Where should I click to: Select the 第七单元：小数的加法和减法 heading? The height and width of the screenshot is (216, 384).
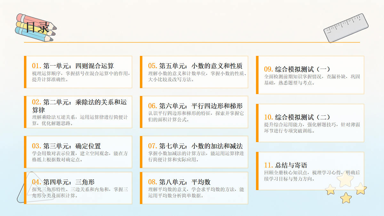[201, 146]
